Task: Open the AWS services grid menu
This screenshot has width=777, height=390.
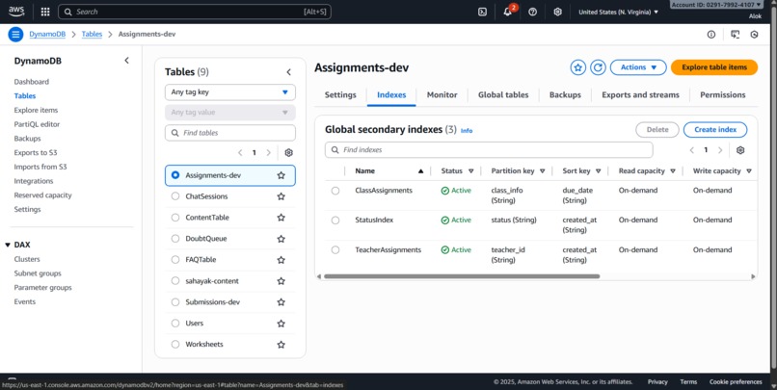Action: 45,12
